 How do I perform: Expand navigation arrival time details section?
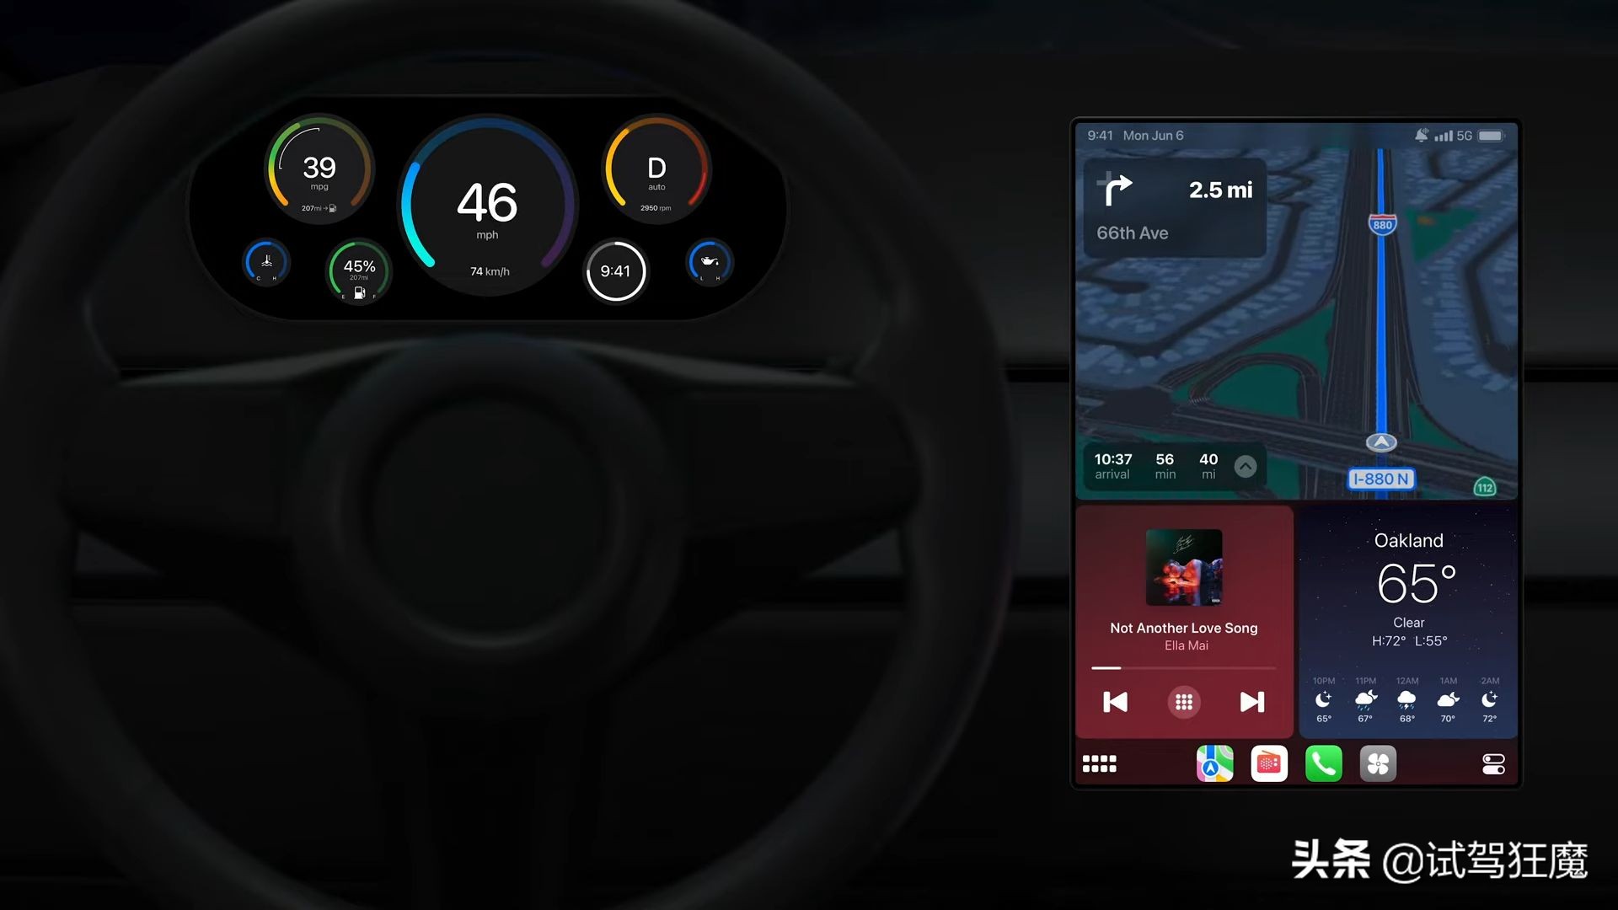click(1246, 464)
